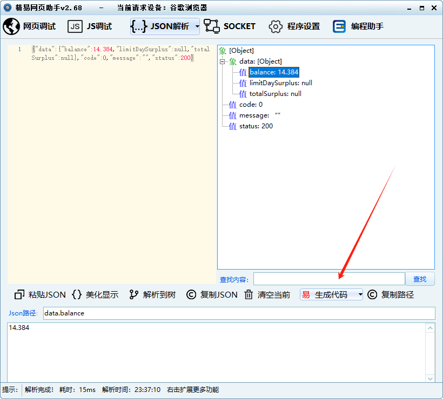Screen dimensions: 443x399
Task: Click 美化显示 braces icon
Action: pos(77,295)
